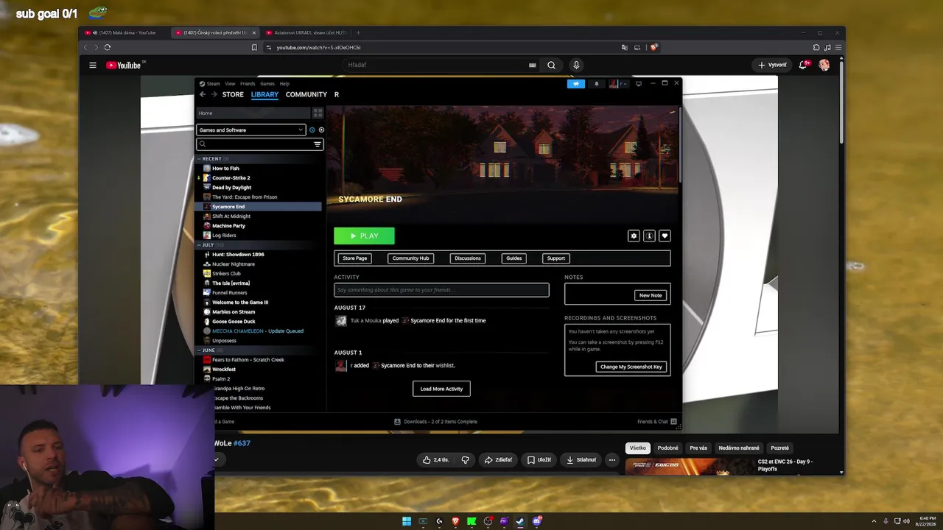Click the Downloads icon in Steam's bottom bar
This screenshot has width=943, height=530.
point(397,422)
